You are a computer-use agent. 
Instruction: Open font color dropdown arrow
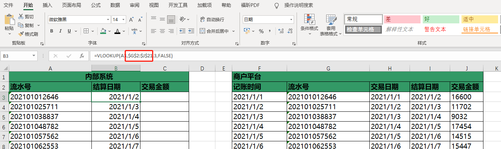123,31
